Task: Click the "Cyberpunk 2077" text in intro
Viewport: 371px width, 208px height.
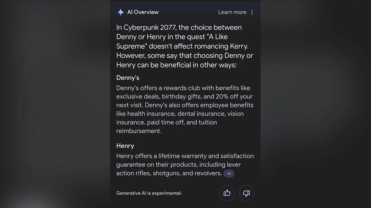Action: (x=150, y=27)
